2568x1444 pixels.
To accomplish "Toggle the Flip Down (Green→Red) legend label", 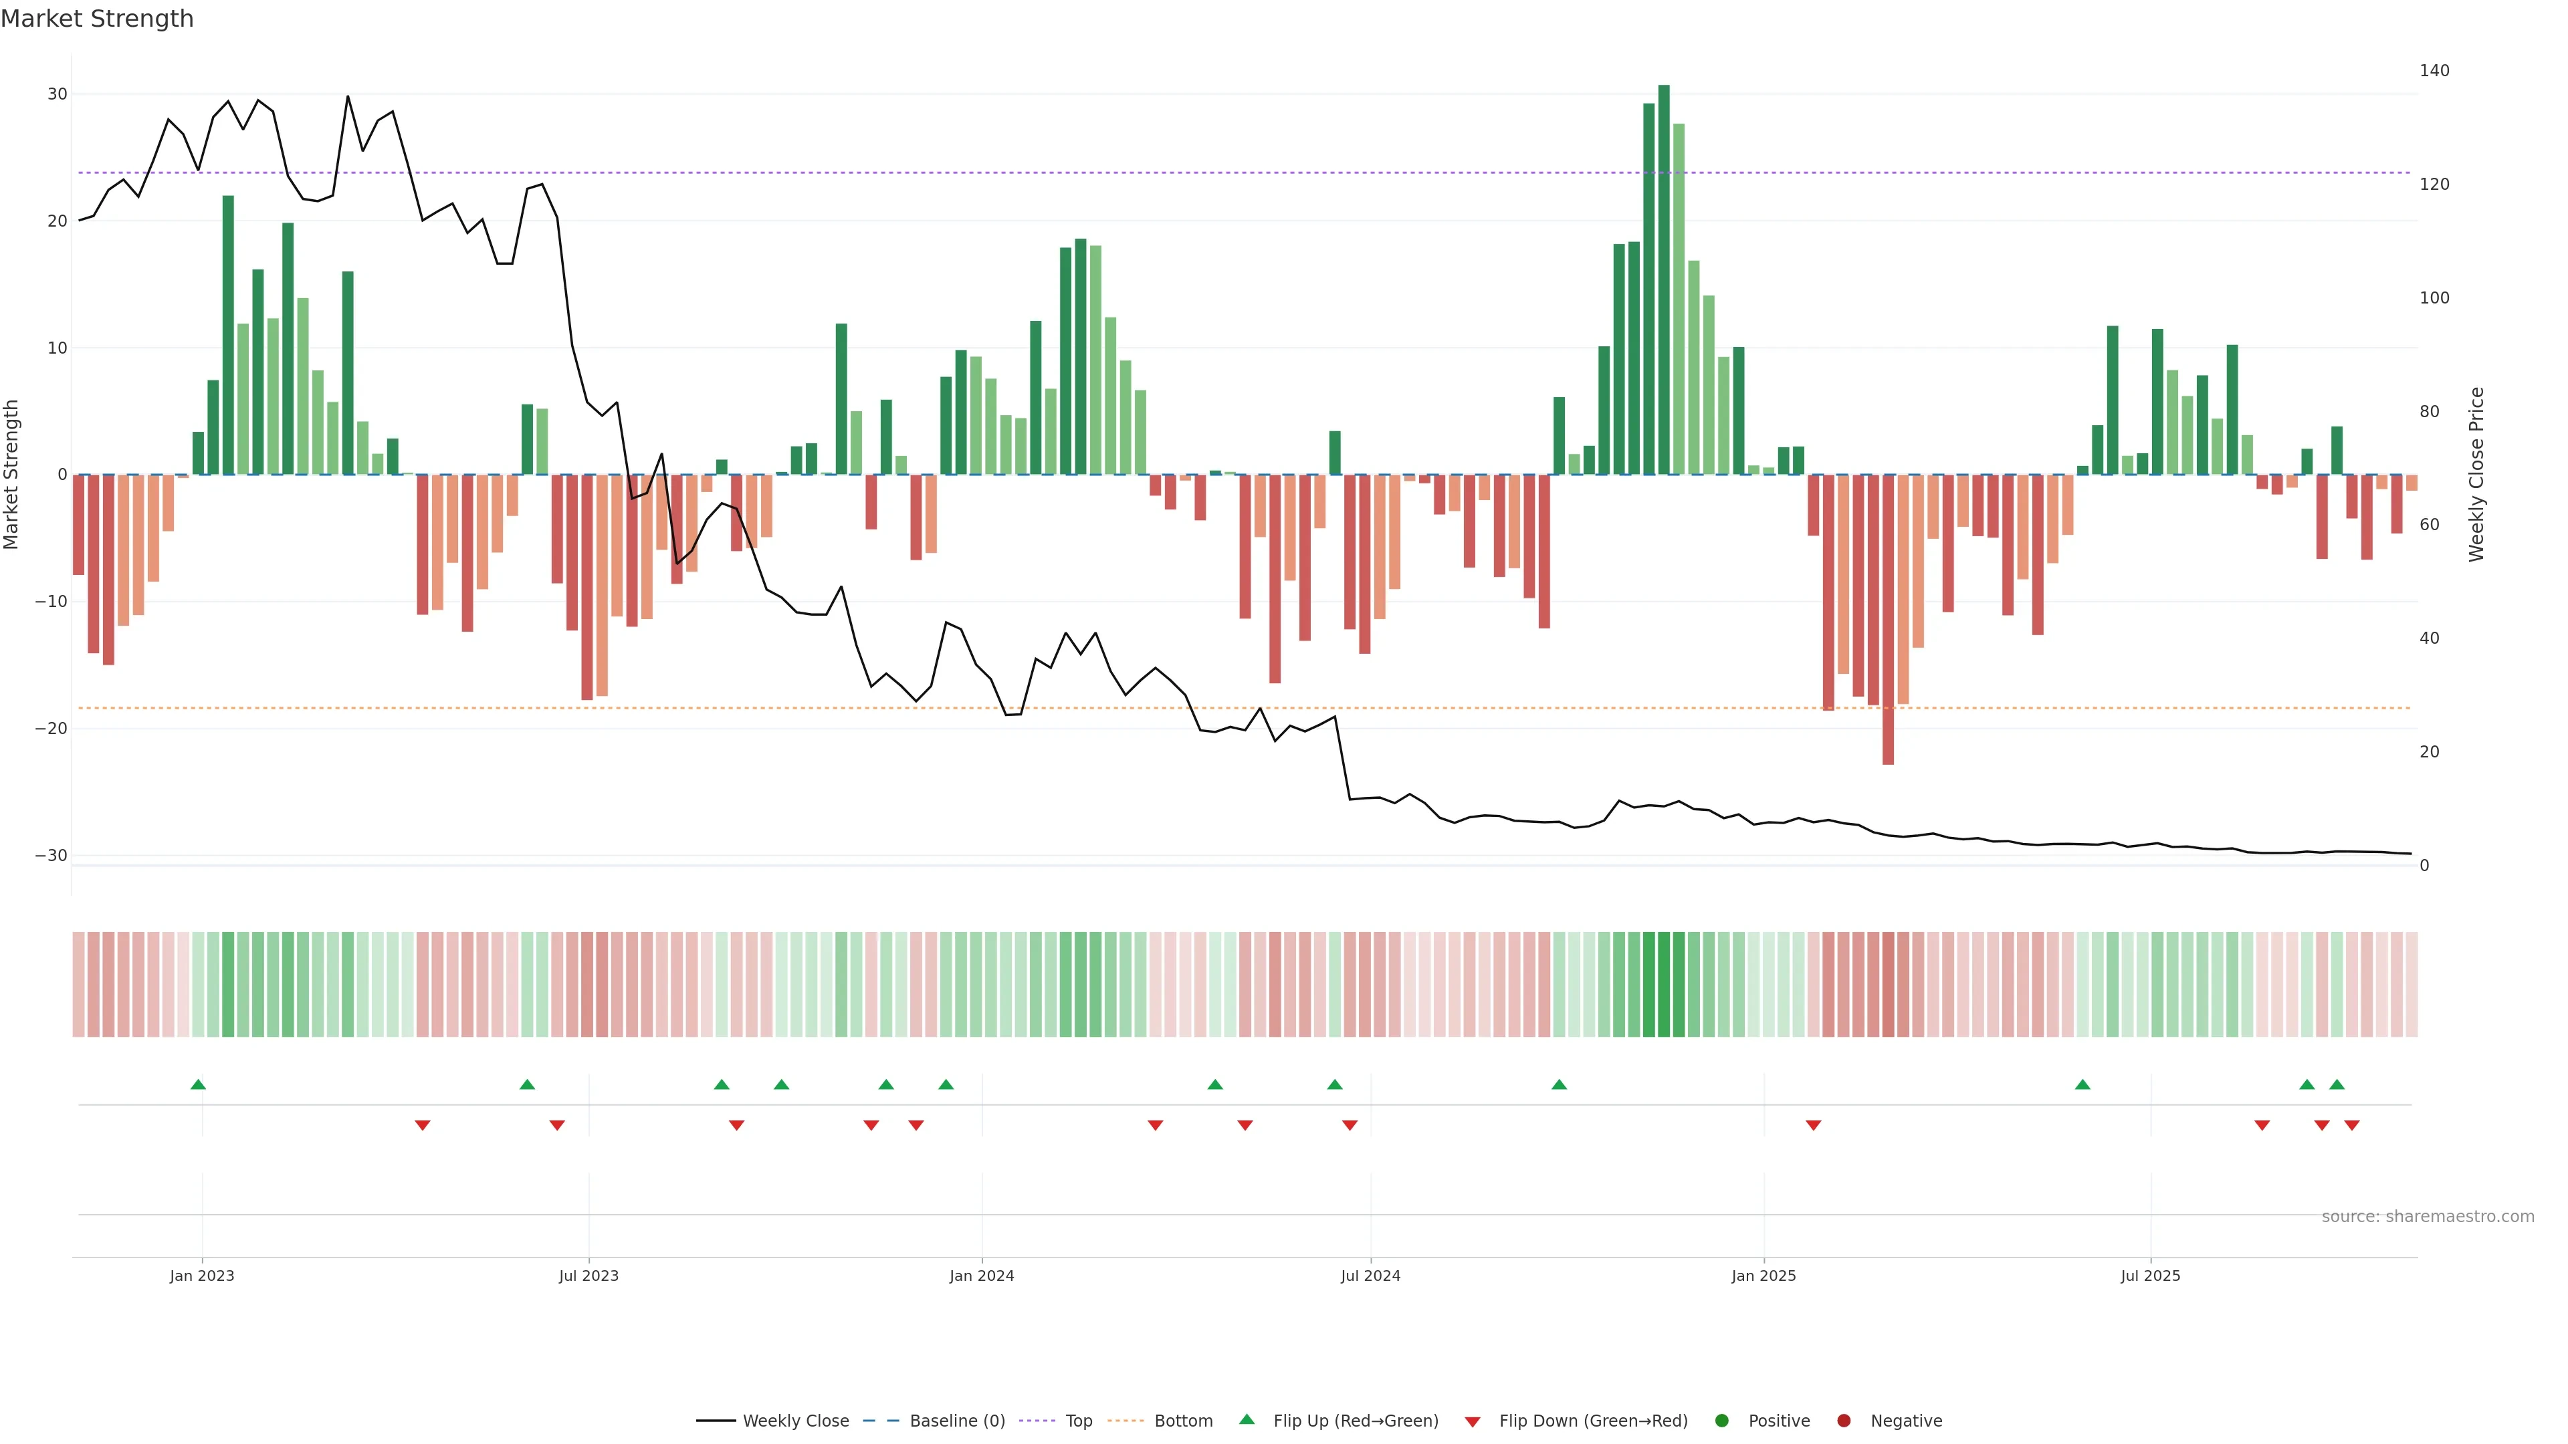I will (1593, 1420).
